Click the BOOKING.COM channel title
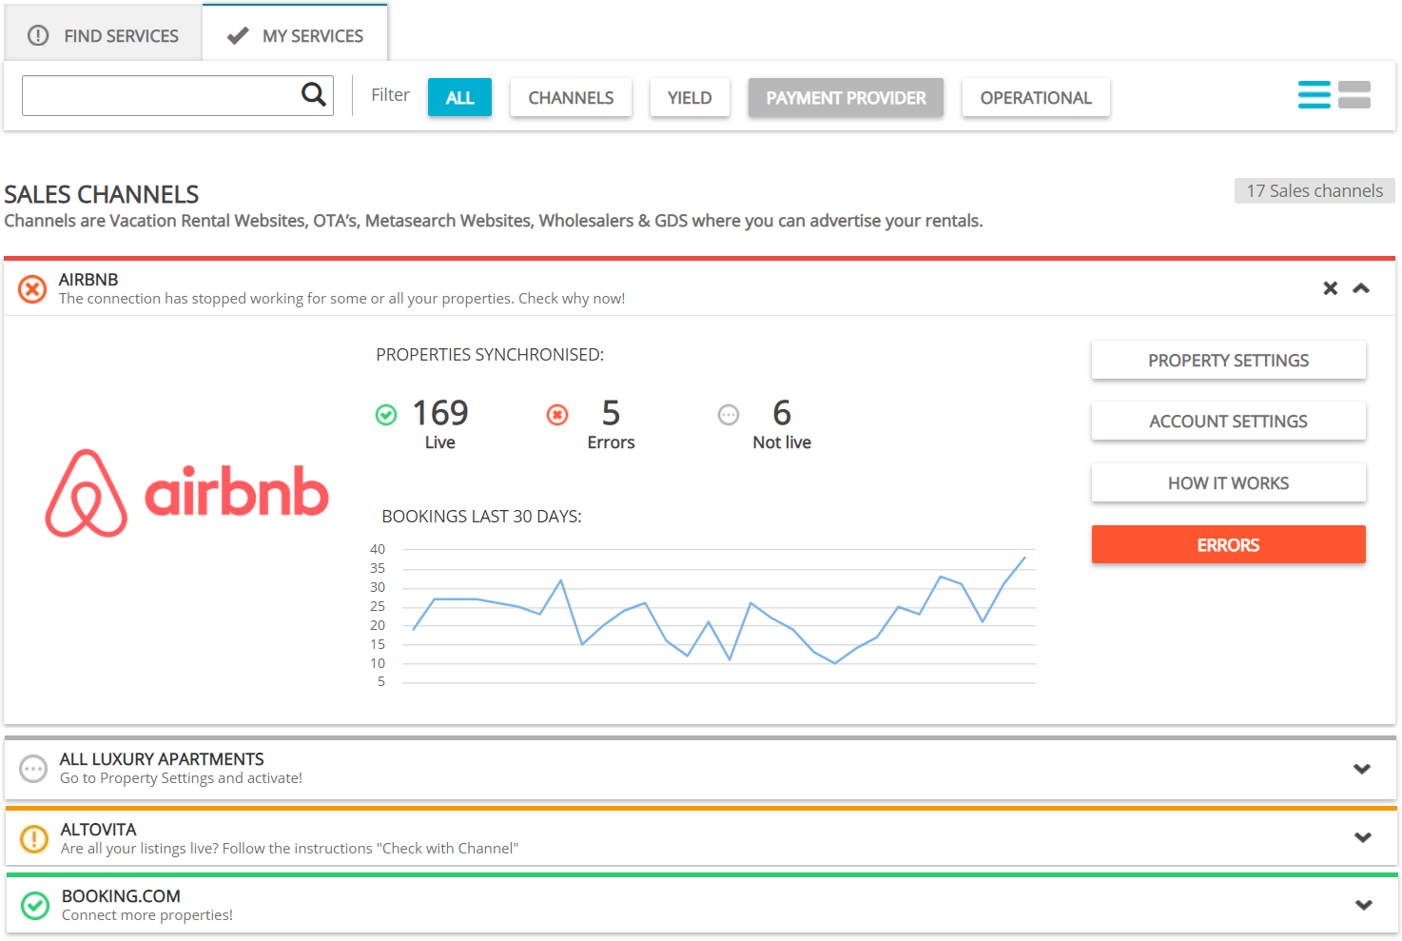The image size is (1402, 941). click(121, 896)
